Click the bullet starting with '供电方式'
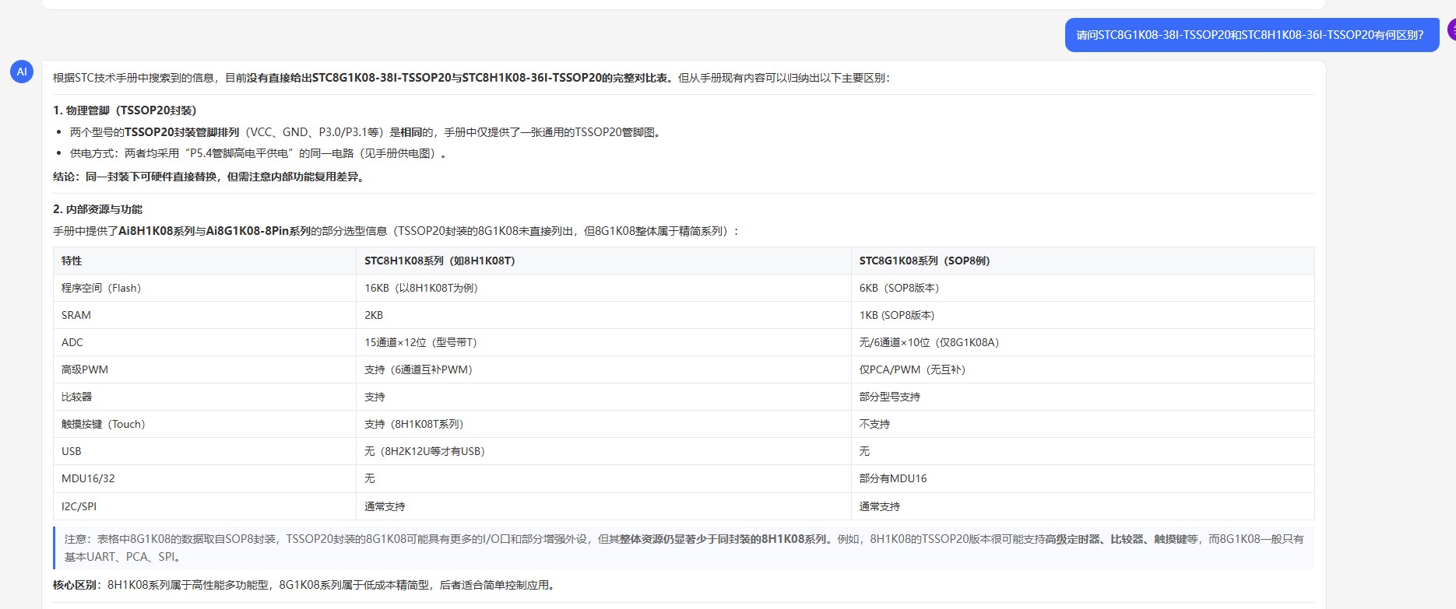This screenshot has height=609, width=1456. pyautogui.click(x=259, y=153)
